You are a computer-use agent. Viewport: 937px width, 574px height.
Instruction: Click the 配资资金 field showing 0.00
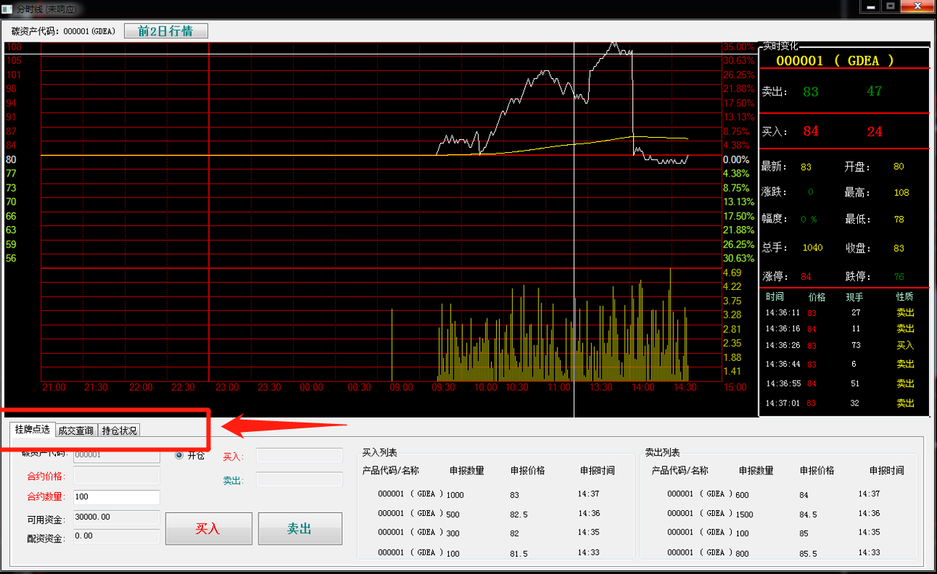tap(116, 536)
